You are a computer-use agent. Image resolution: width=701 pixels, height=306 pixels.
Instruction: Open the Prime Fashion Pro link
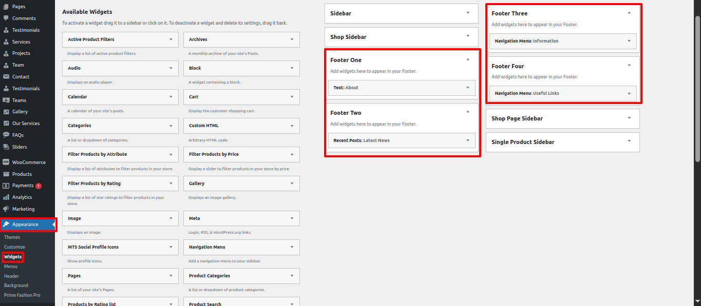pos(22,295)
